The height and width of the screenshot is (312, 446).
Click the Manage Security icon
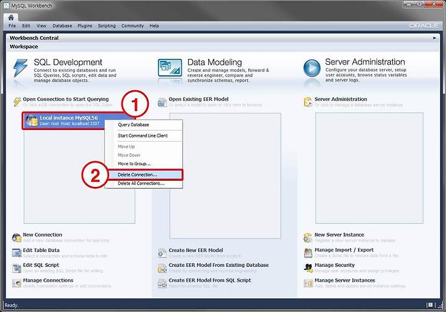click(x=308, y=268)
